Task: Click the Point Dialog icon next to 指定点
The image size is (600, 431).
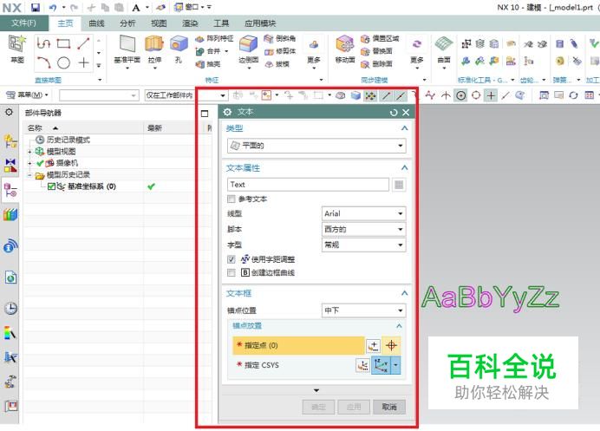Action: 373,346
